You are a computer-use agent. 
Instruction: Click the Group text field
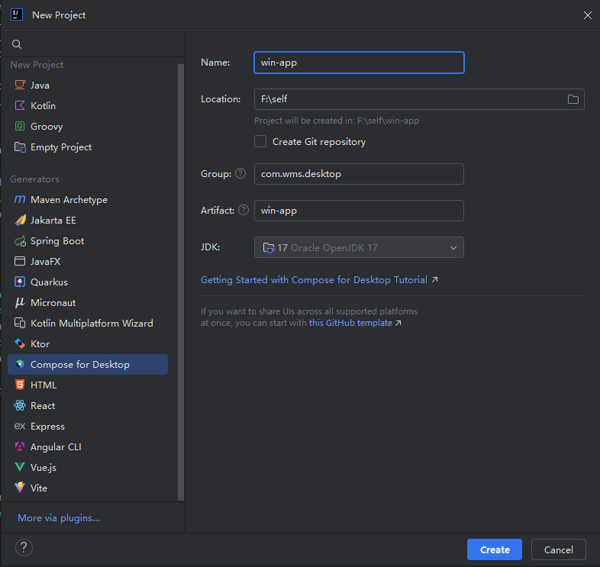(x=359, y=174)
